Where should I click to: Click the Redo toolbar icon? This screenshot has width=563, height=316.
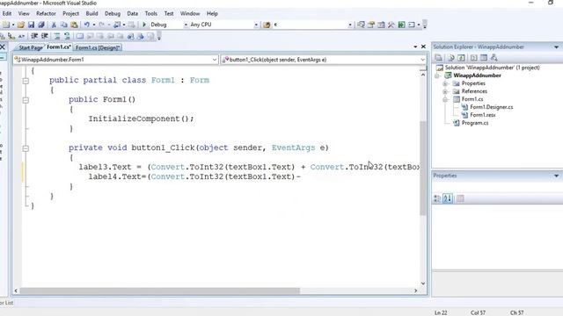coord(102,25)
